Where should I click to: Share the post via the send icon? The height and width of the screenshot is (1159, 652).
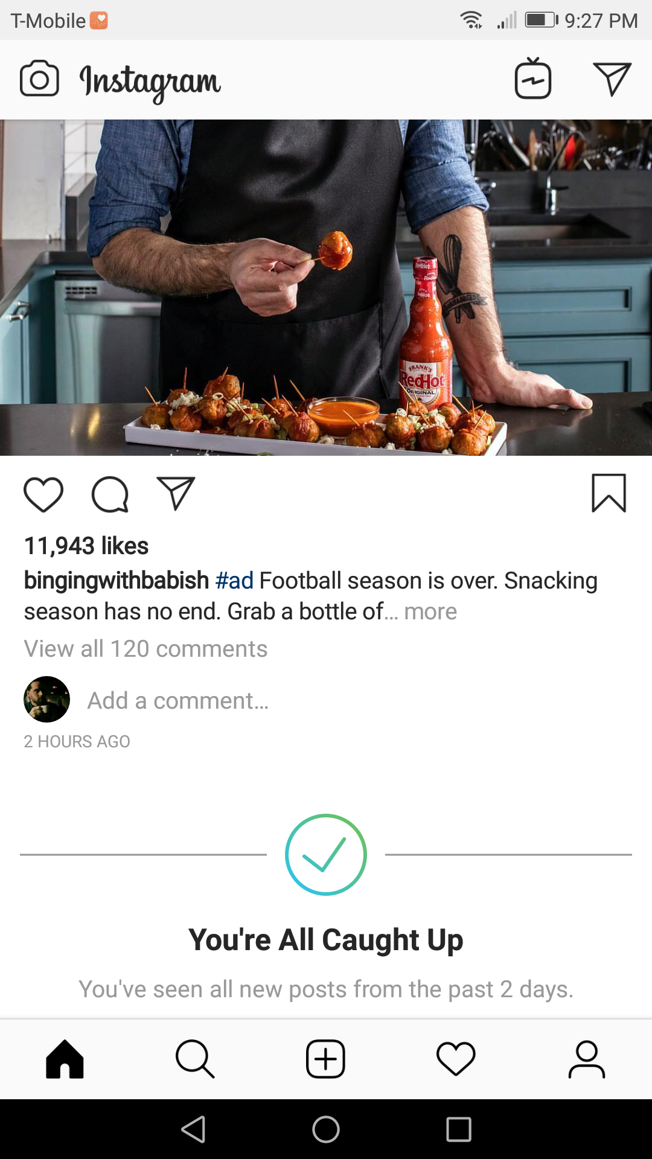[176, 493]
